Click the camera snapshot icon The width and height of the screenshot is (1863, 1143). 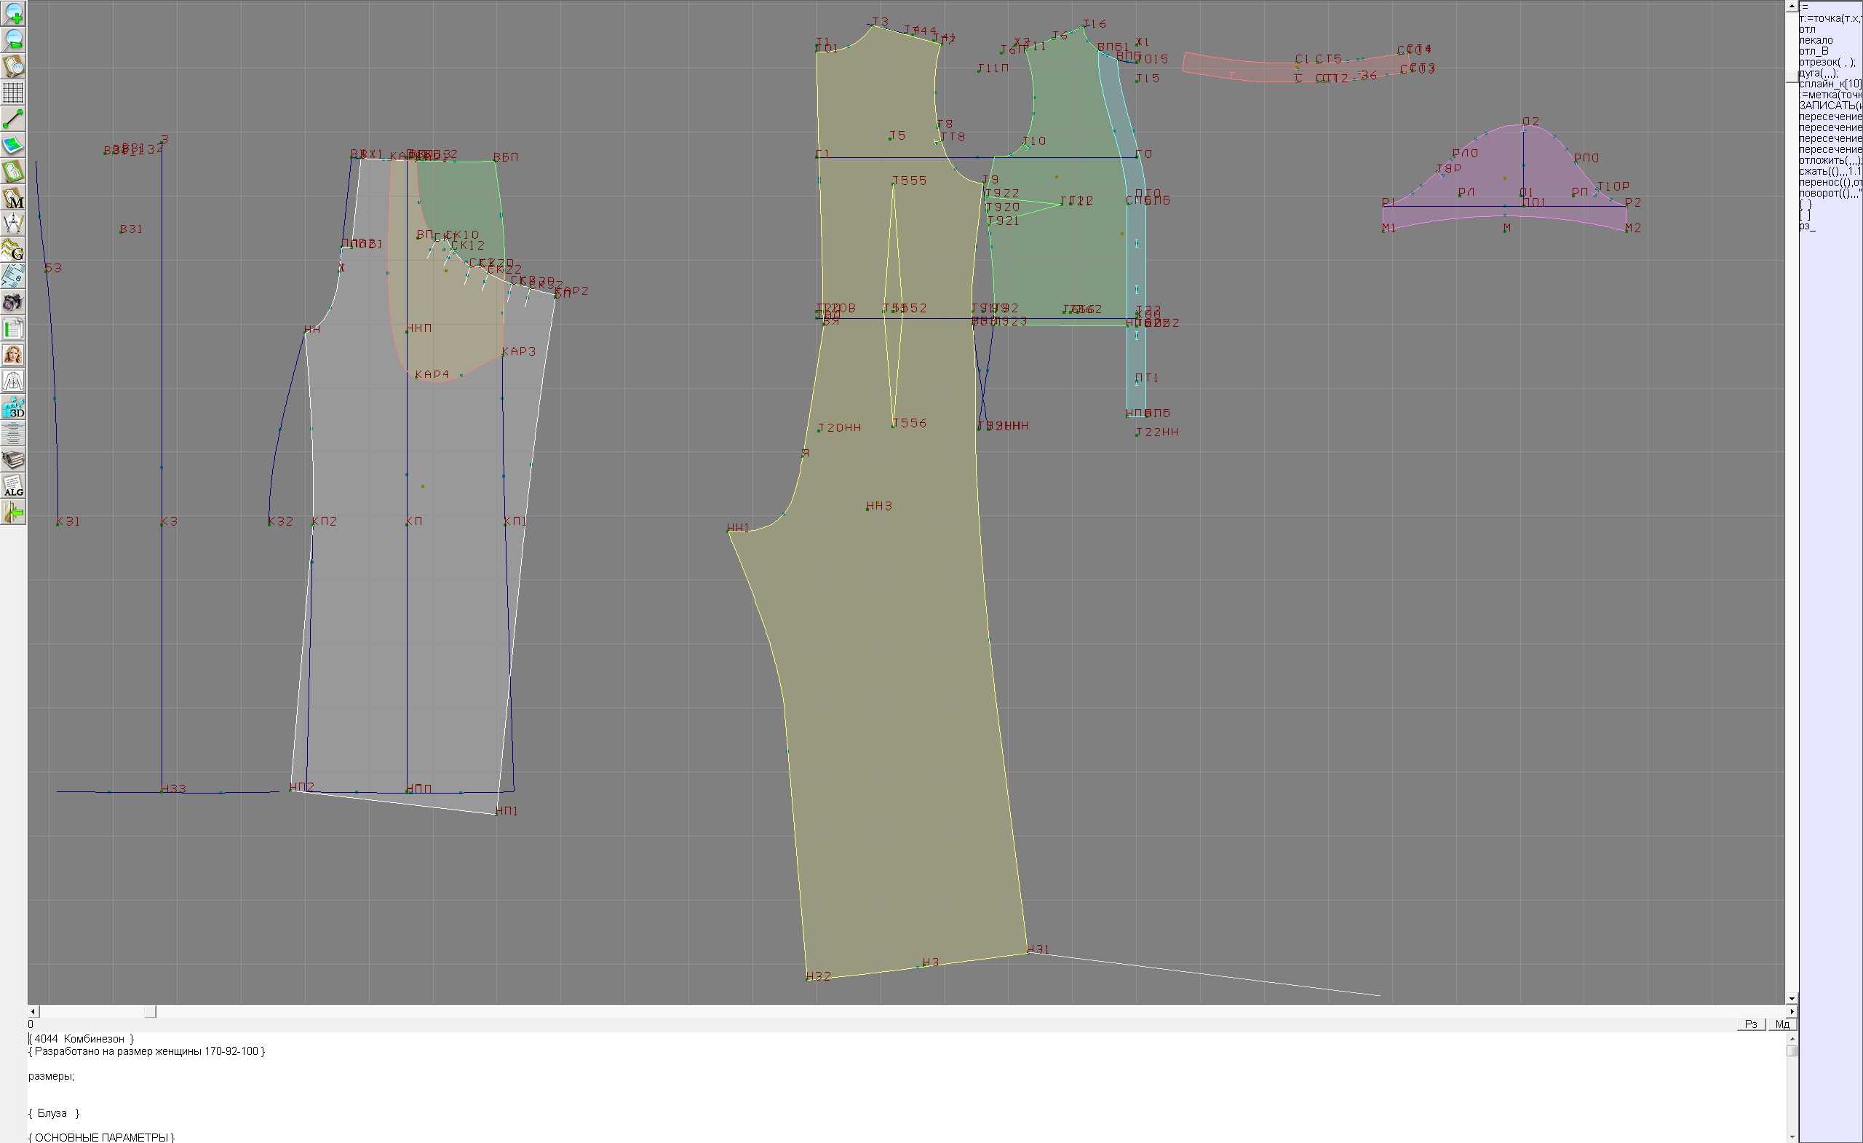(x=13, y=303)
